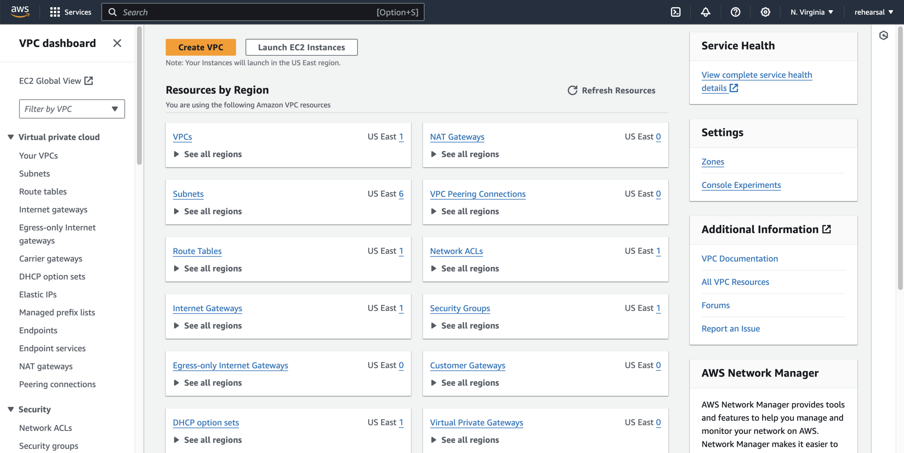The image size is (904, 453).
Task: Click the hexagon panel icon at the right edge
Action: (x=883, y=35)
